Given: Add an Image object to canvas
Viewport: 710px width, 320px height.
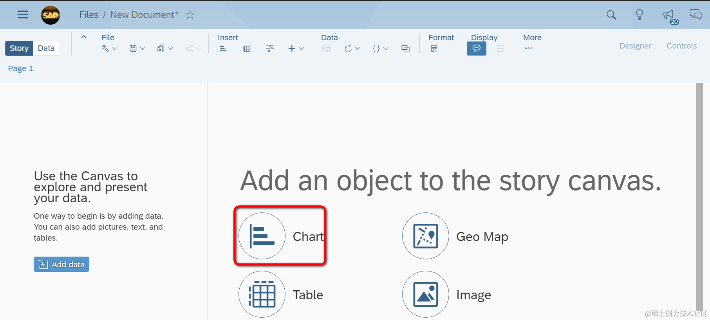Looking at the screenshot, I should point(426,294).
